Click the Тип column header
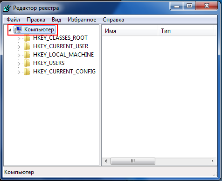 [186, 31]
